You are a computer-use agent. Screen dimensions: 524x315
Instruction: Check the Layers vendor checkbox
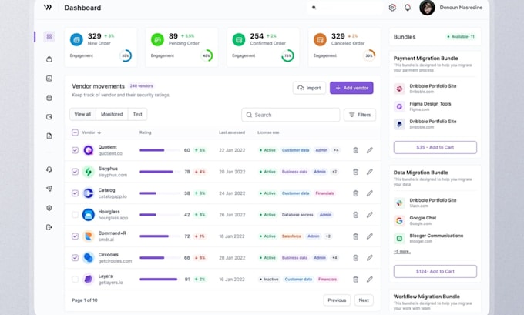tap(75, 280)
